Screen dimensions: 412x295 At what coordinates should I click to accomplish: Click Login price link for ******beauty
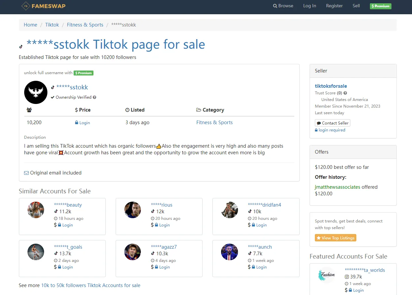coord(68,225)
